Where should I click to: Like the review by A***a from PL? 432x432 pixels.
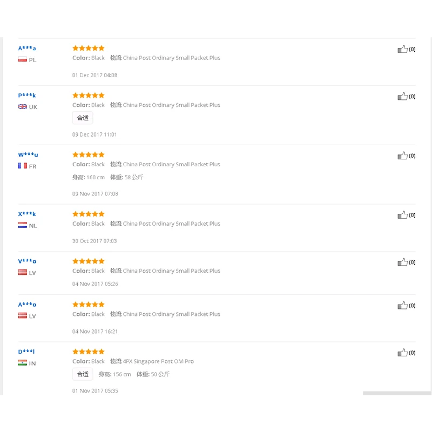402,49
